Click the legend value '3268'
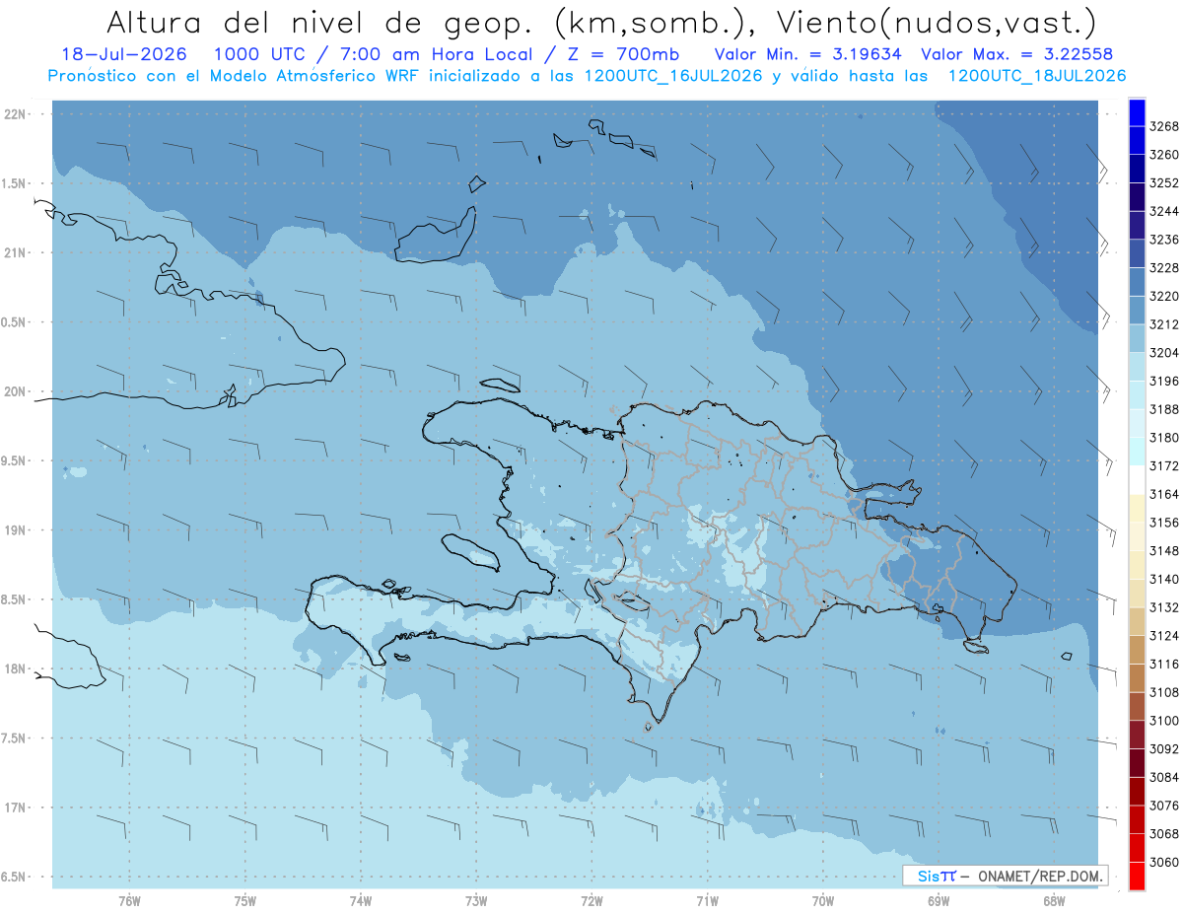Screen dimensions: 1183x914 (1164, 127)
